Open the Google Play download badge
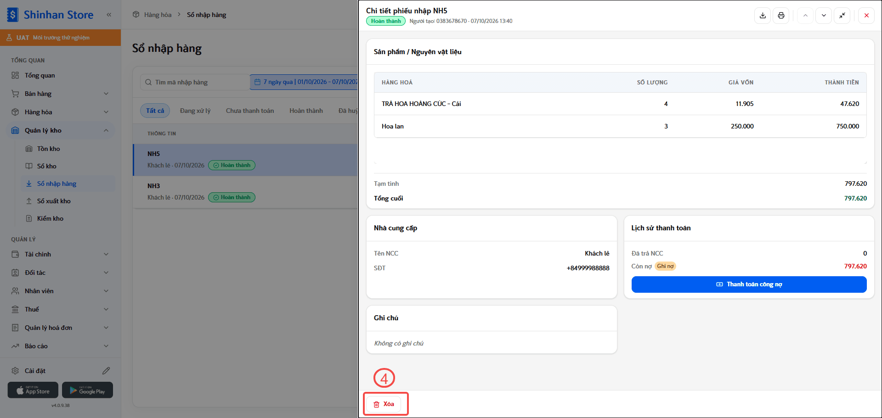Viewport: 882px width, 418px height. click(87, 390)
